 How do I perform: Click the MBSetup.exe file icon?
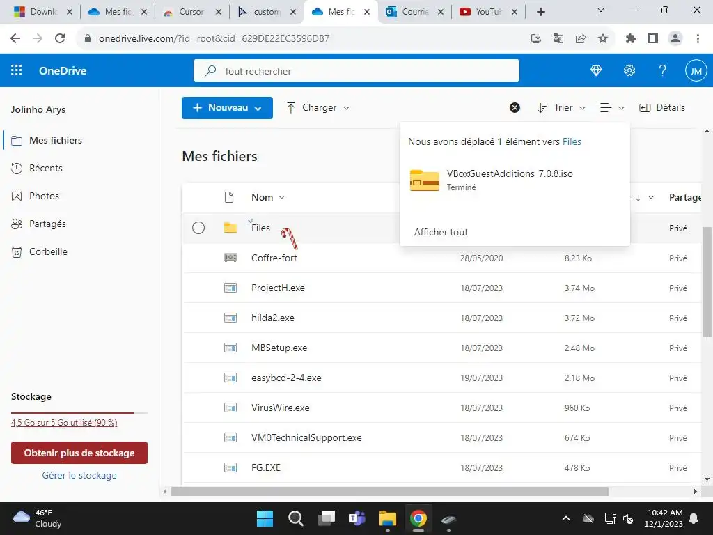click(x=230, y=348)
